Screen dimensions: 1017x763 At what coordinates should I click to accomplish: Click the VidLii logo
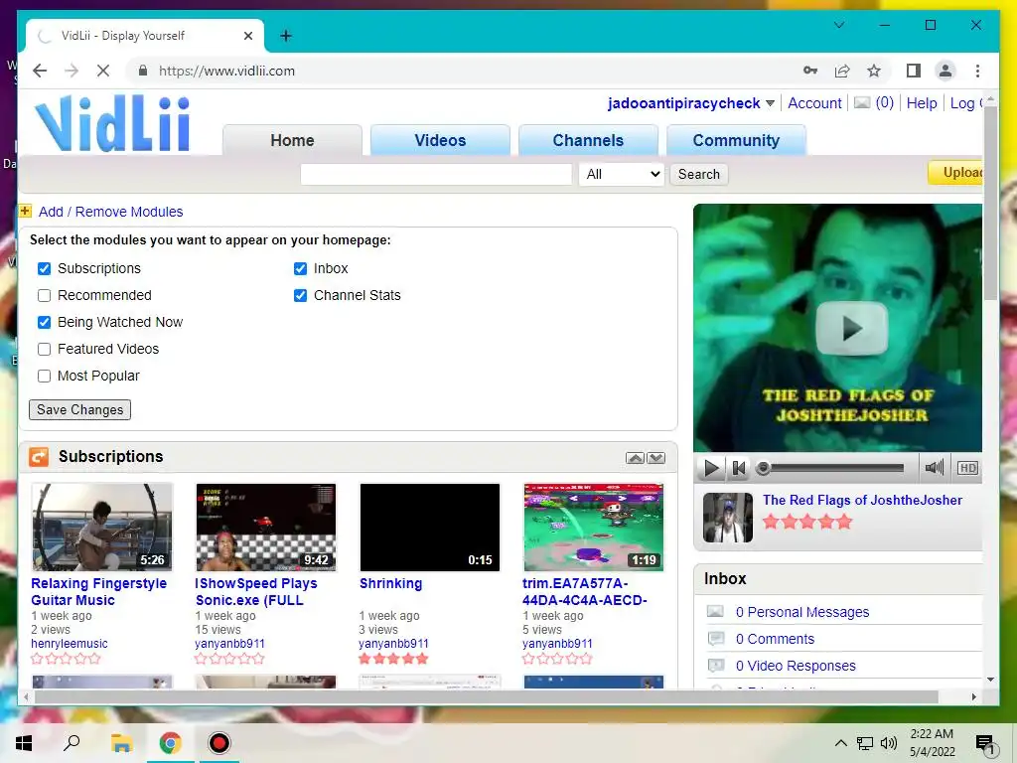click(111, 123)
